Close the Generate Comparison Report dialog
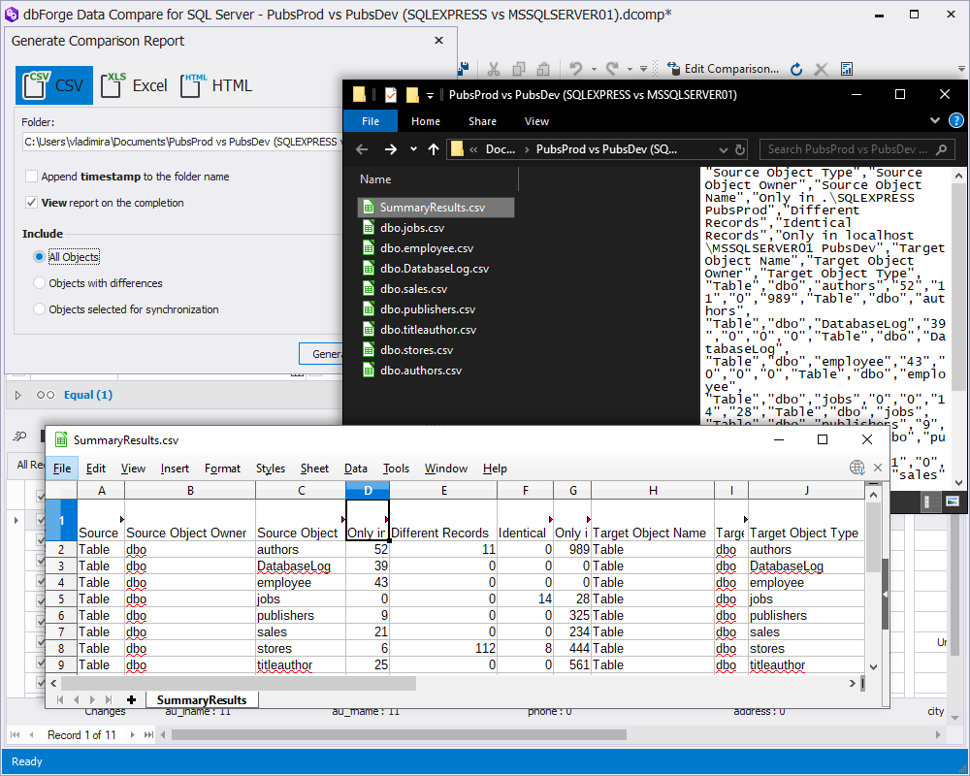Image resolution: width=970 pixels, height=776 pixels. coord(438,40)
